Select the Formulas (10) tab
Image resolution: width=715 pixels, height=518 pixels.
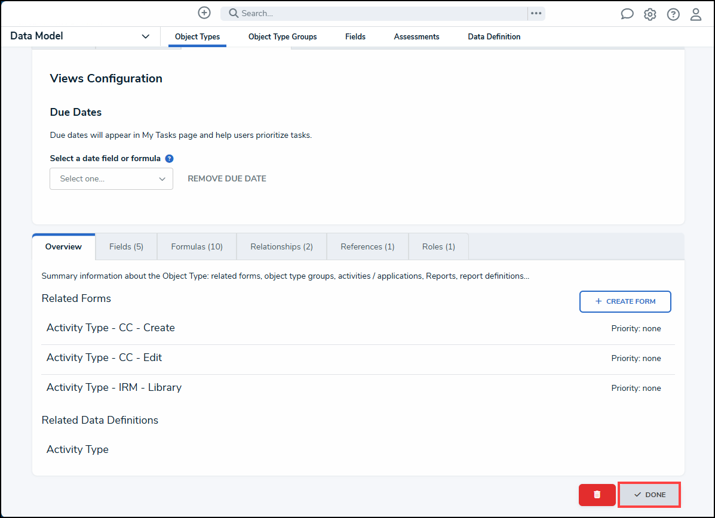pos(197,246)
